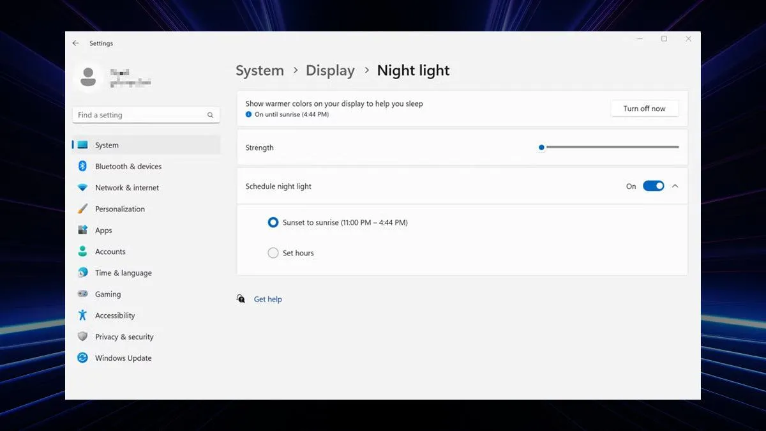This screenshot has height=431, width=766.
Task: Select Sunset to sunrise radio option
Action: (273, 222)
